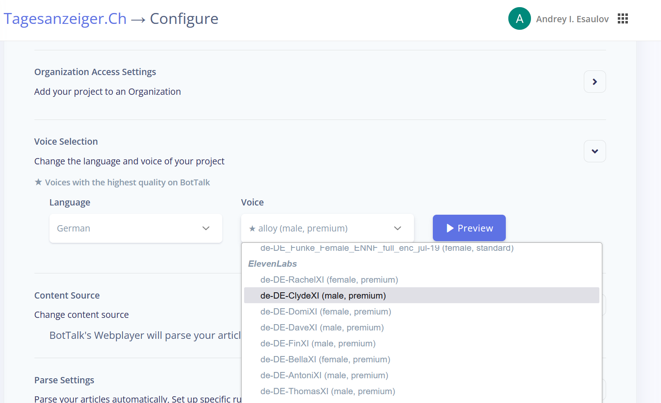Pick de-DE-FinXI male premium voice

[317, 343]
